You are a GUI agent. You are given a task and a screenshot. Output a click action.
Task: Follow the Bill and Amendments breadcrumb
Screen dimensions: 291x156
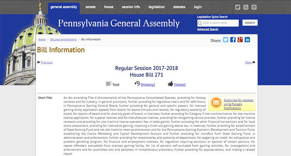pos(63,40)
